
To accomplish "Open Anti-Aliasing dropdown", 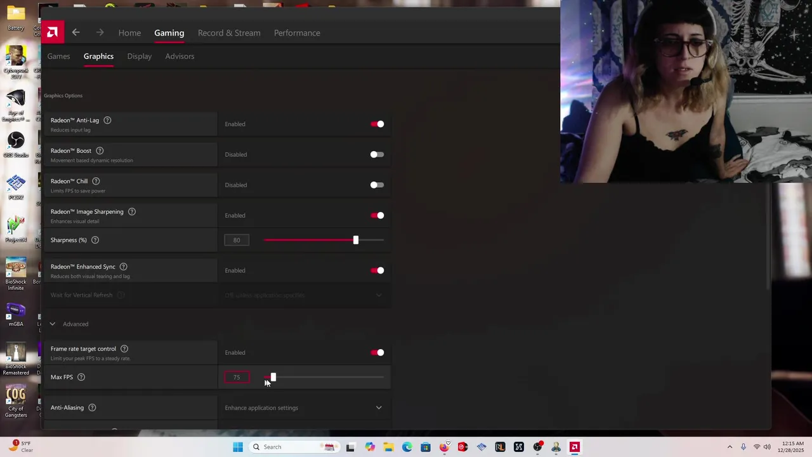I will coord(304,407).
